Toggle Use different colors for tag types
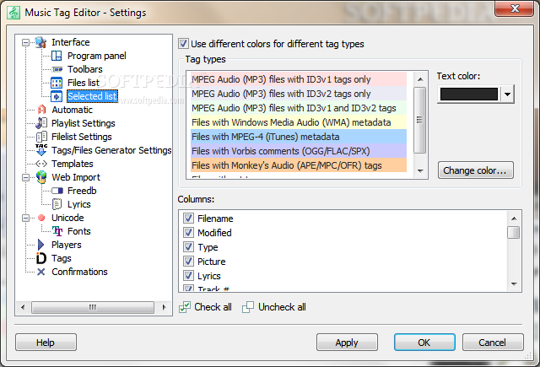 (x=183, y=44)
